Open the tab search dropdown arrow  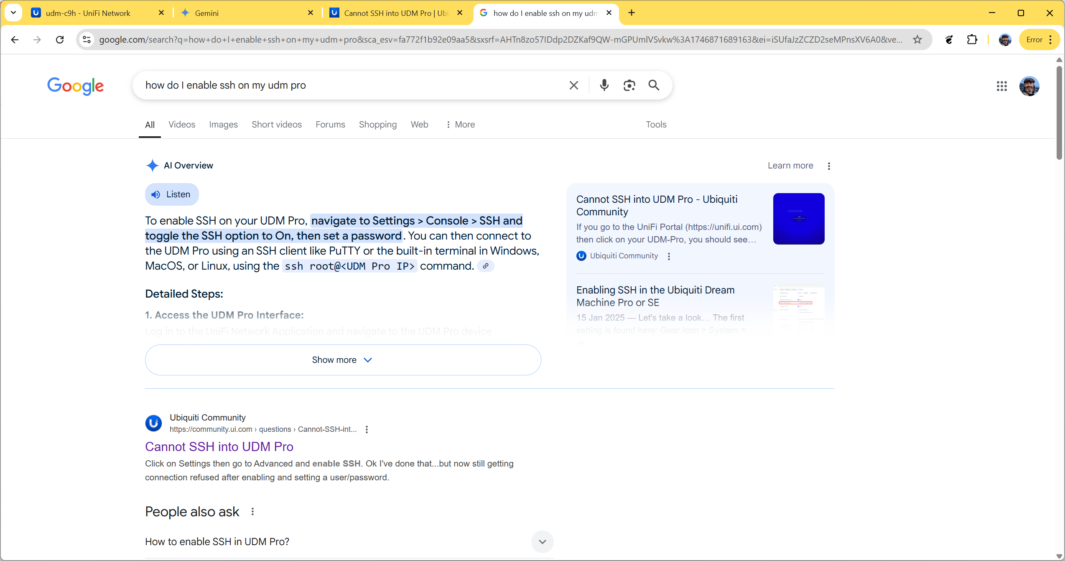[x=13, y=13]
